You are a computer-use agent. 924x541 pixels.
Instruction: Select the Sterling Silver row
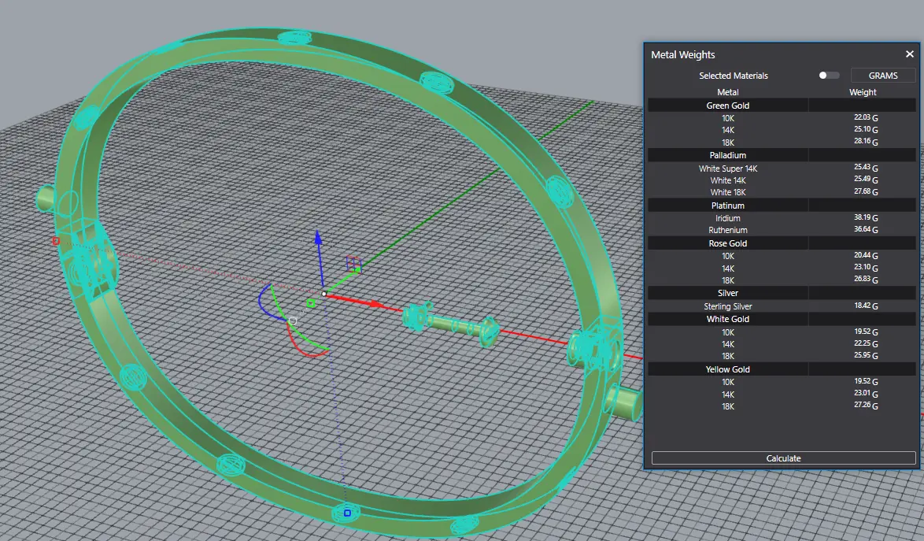click(728, 306)
